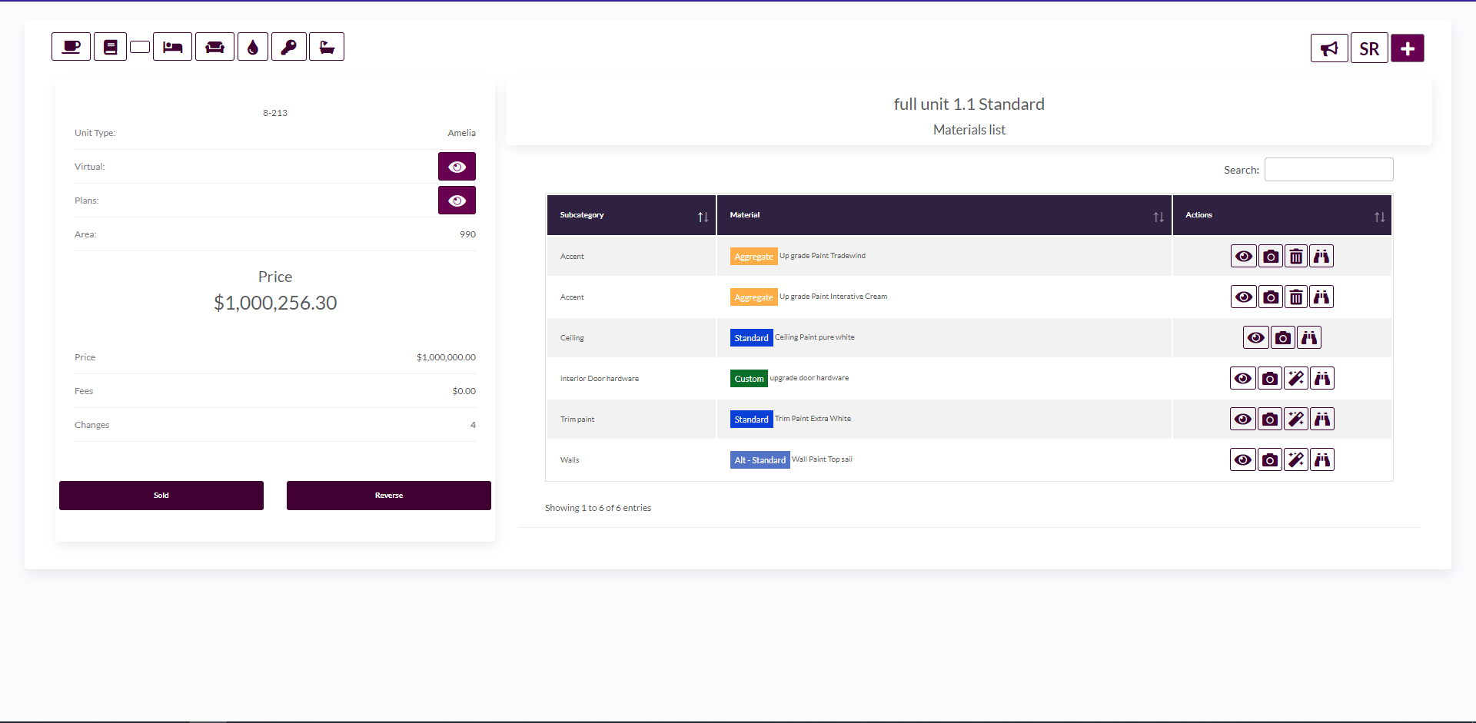The height and width of the screenshot is (723, 1476).
Task: Click the megaphone announcement icon
Action: tap(1328, 48)
